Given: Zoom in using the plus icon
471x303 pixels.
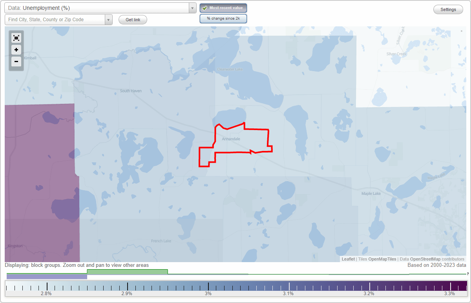Looking at the screenshot, I should (x=16, y=50).
